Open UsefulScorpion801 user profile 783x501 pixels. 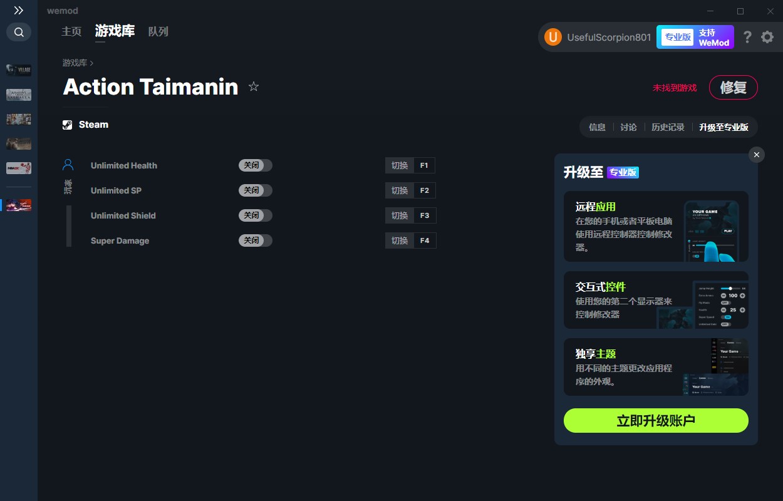[609, 37]
